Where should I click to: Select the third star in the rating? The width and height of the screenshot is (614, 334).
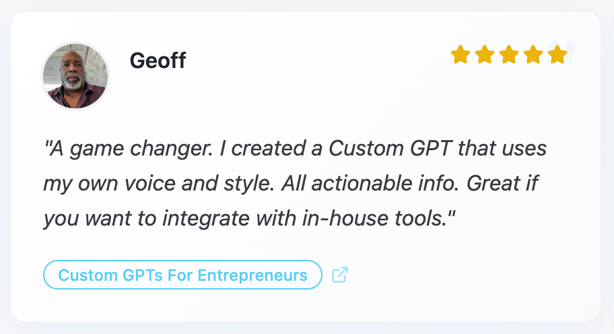[x=508, y=55]
